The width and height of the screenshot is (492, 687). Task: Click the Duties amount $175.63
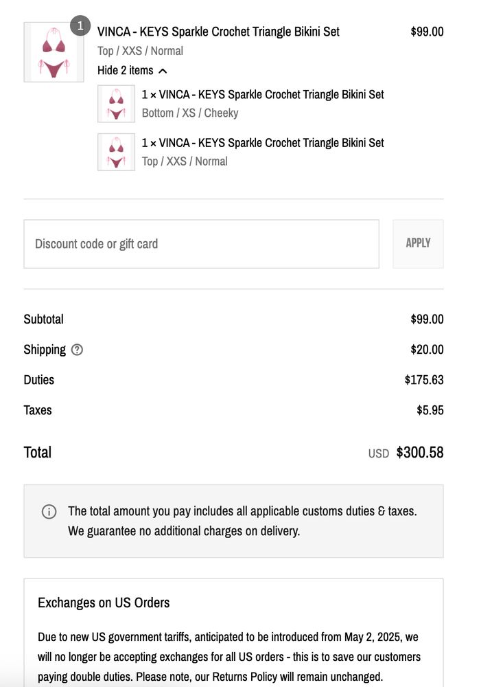pos(423,380)
